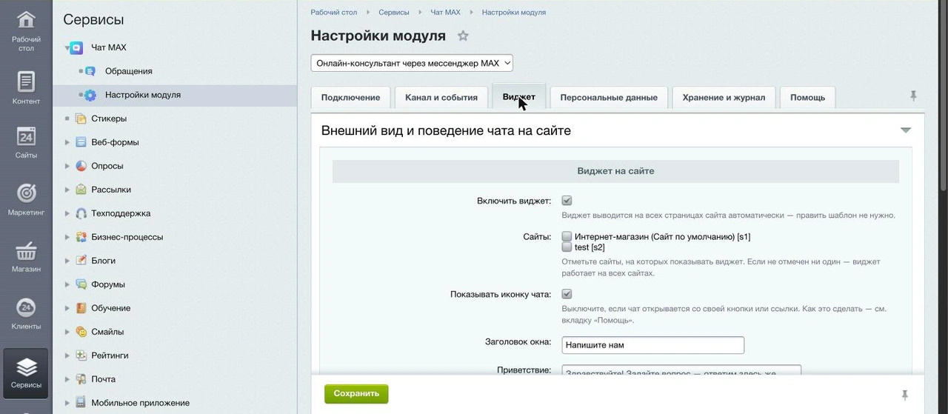Viewport: 948px width, 414px height.
Task: Collapse the Внешний вид section arrow
Action: (x=905, y=130)
